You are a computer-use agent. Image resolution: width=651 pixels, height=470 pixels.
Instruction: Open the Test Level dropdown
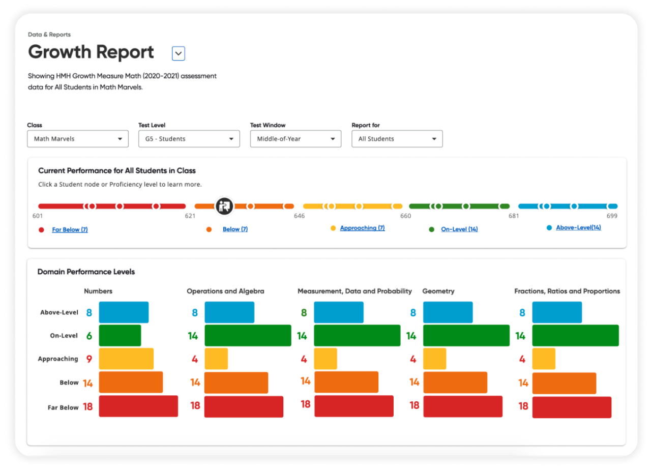click(189, 138)
